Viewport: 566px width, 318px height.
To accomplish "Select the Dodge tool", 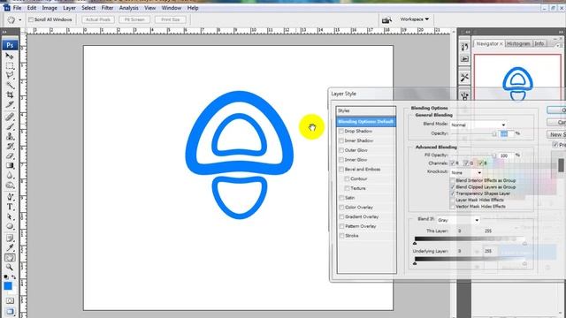I will click(10, 185).
